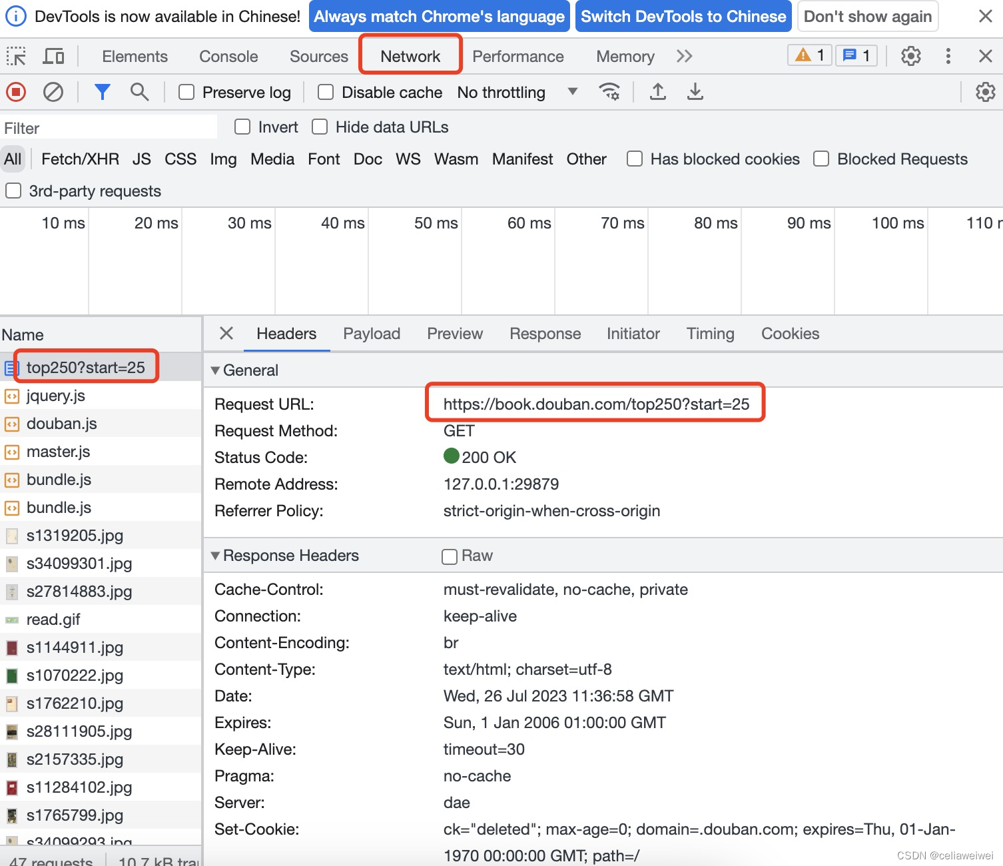1003x866 pixels.
Task: Open the DevTools three-dot menu
Action: point(948,56)
